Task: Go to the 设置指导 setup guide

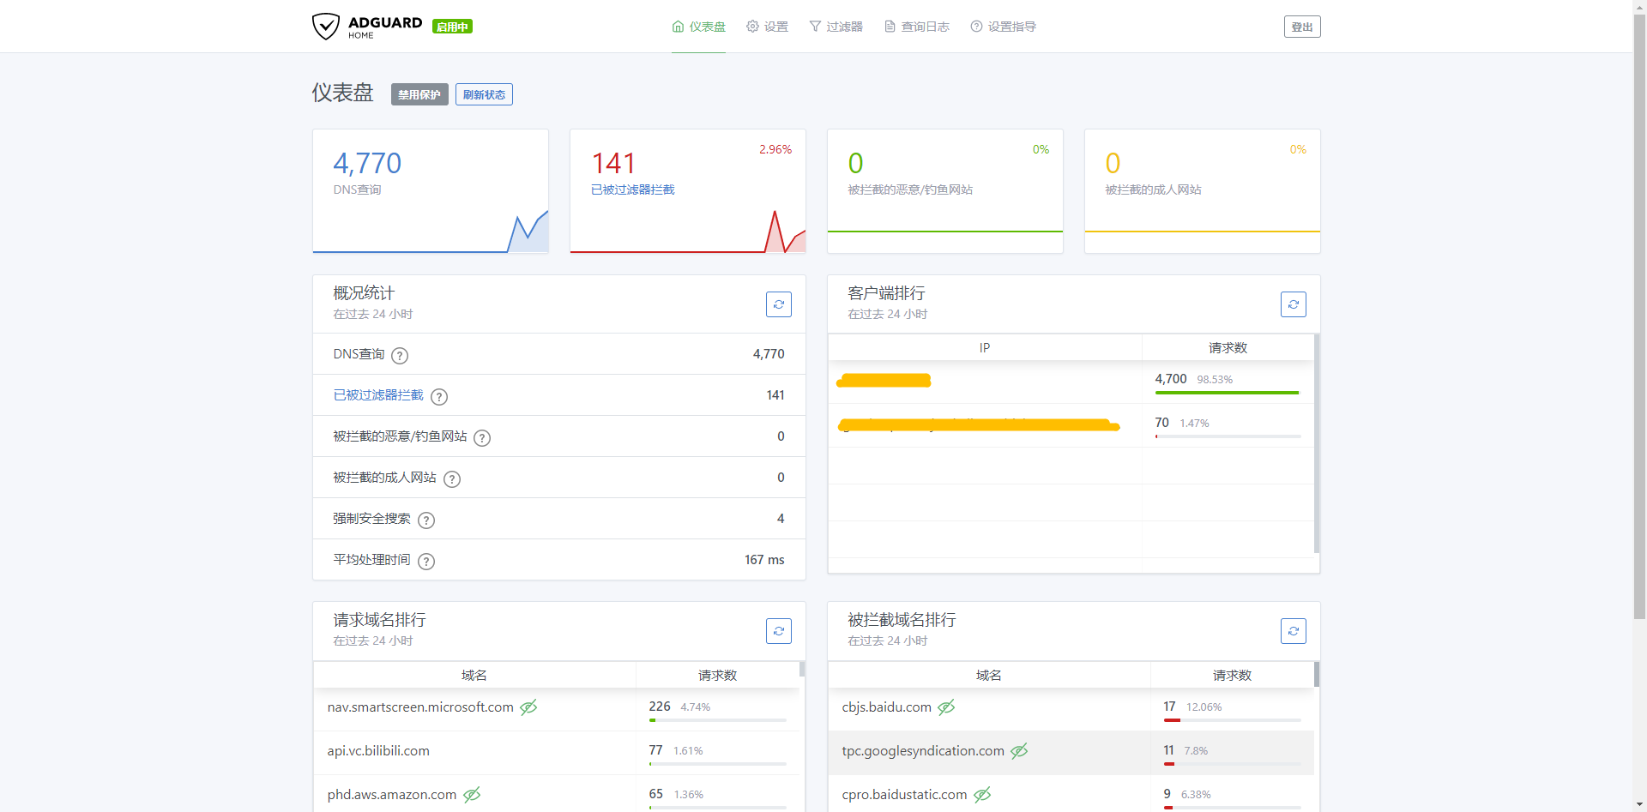Action: point(1003,27)
